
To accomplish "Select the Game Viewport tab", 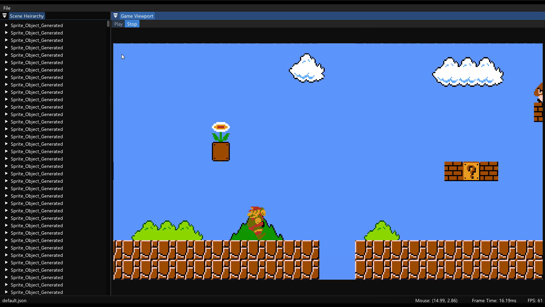I will tap(137, 16).
